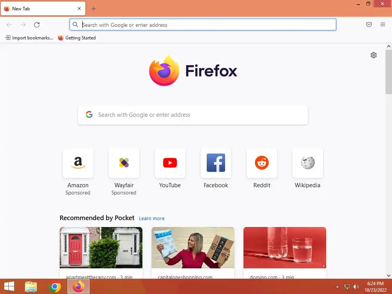Close the New Tab tab
Viewport: 392px width, 294px height.
pos(79,8)
